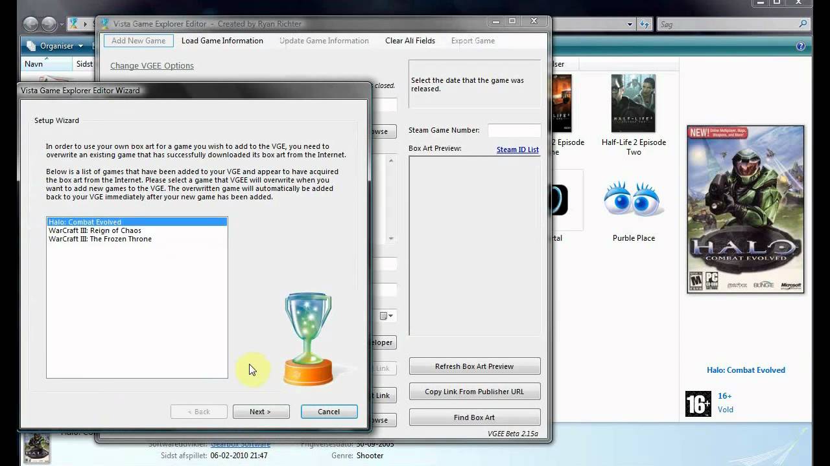Click the blue Help question mark icon
Screen dimensions: 830x466
pyautogui.click(x=801, y=46)
